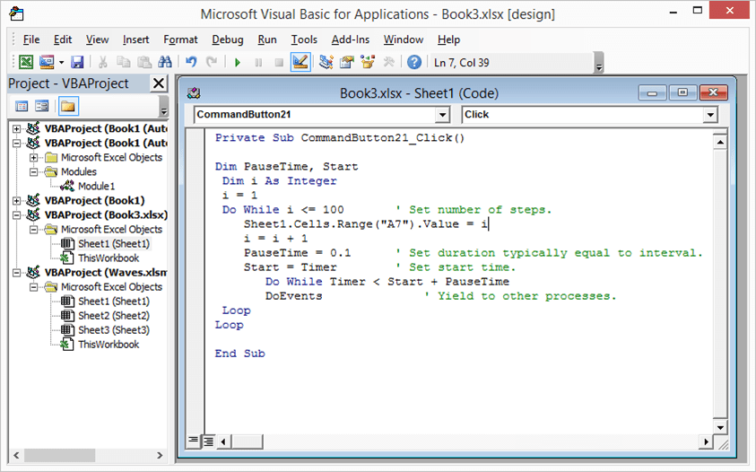Click the Paste clipboard icon

click(144, 62)
